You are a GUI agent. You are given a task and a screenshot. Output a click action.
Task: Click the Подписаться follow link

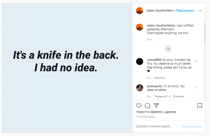coord(185,10)
